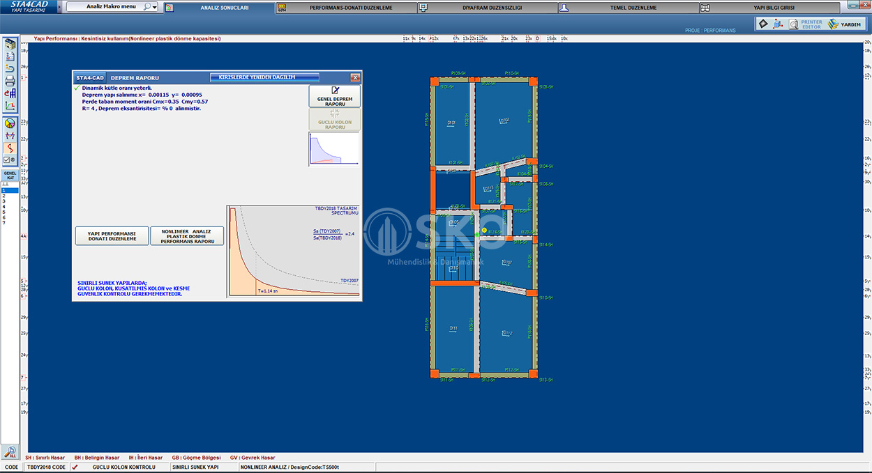This screenshot has width=872, height=473.
Task: Open the spectrum curve graph icon
Action: [x=10, y=106]
